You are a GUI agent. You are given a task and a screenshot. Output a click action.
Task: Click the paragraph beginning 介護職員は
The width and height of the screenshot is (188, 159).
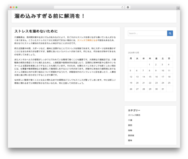point(65,40)
